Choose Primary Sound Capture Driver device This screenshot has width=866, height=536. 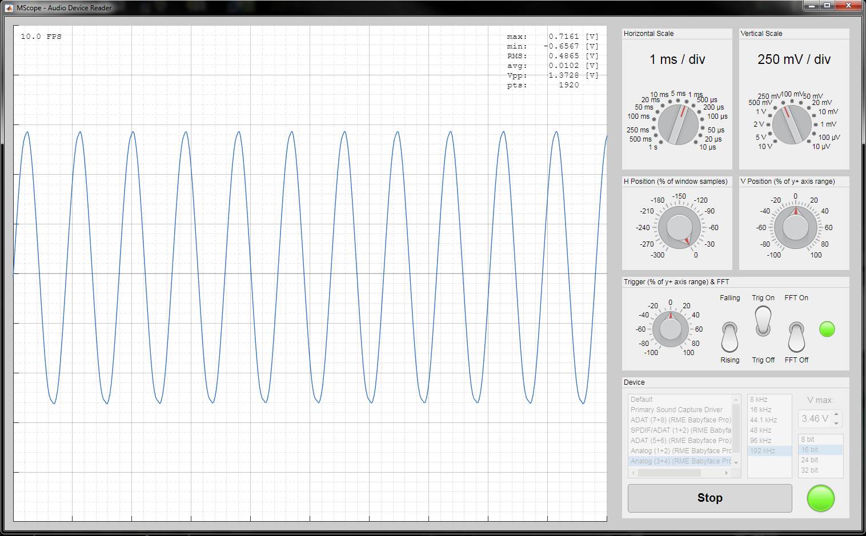(676, 409)
